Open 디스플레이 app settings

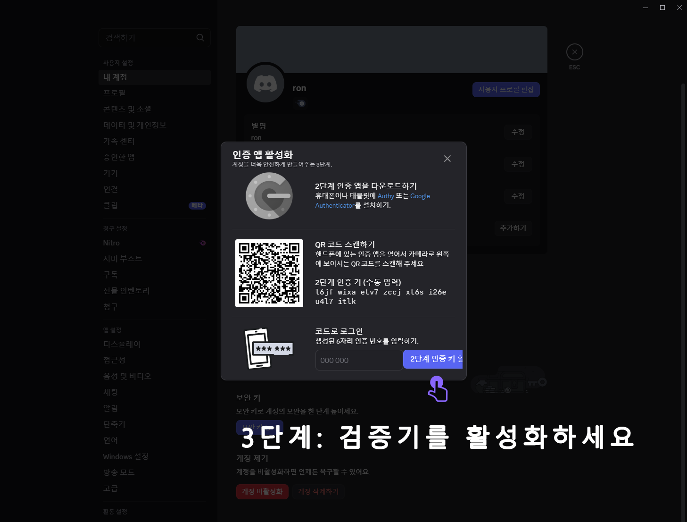(155, 344)
